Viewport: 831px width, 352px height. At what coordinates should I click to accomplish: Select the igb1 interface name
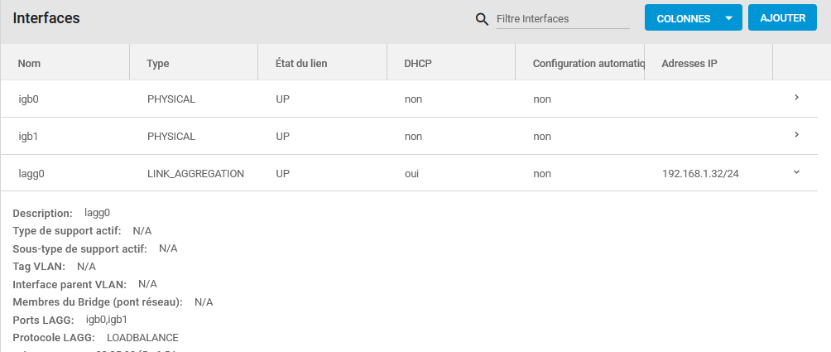tap(29, 137)
